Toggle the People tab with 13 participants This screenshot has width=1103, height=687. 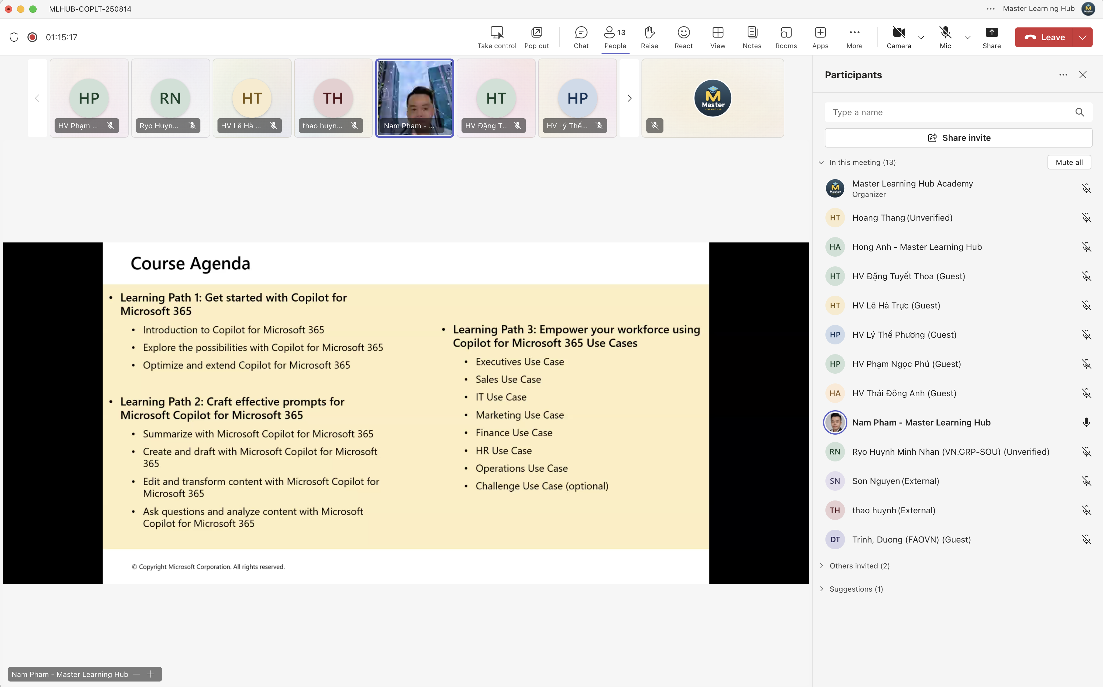coord(615,37)
